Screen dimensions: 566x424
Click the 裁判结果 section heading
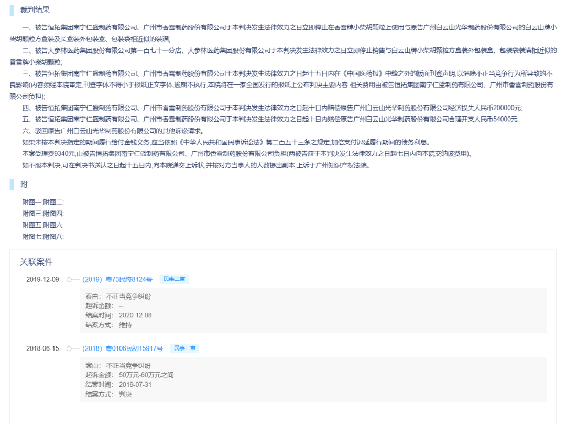point(35,10)
